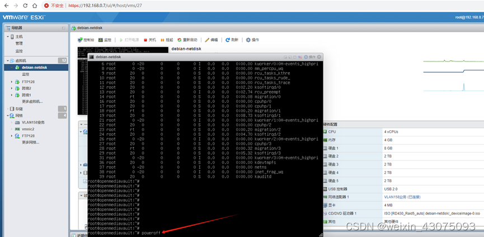Image resolution: width=484 pixels, height=237 pixels.
Task: Reload the page with browser refresh icon
Action: (x=25, y=6)
